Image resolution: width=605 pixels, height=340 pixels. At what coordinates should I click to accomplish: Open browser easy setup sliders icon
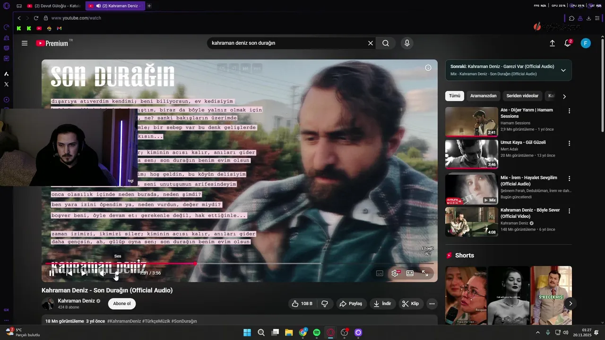597,18
